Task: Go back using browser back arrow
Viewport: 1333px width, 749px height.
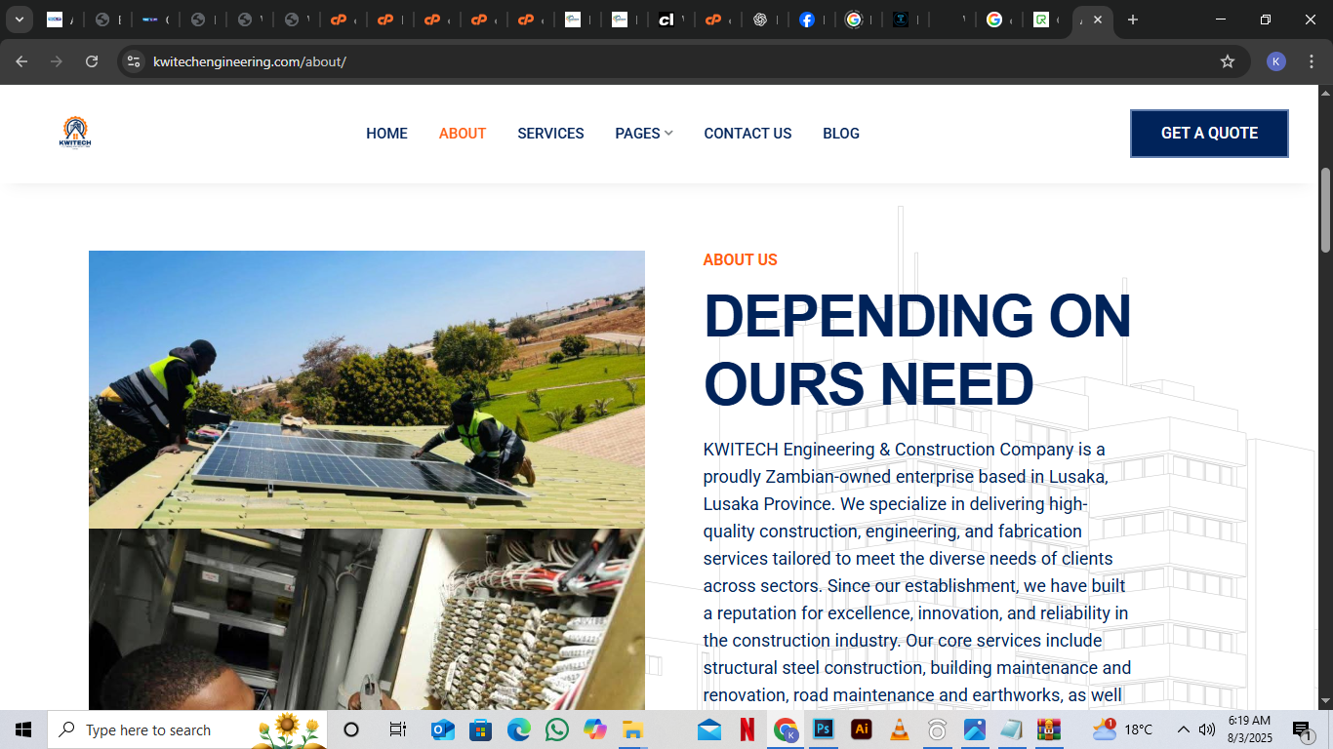Action: pos(21,61)
